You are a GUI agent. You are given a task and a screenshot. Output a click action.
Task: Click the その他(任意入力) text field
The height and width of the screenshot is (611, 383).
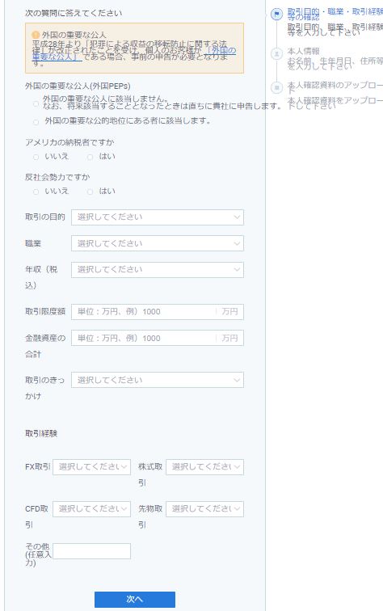point(91,551)
